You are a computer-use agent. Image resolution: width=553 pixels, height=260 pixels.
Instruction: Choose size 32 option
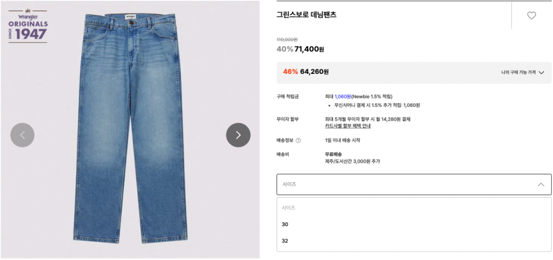414,241
